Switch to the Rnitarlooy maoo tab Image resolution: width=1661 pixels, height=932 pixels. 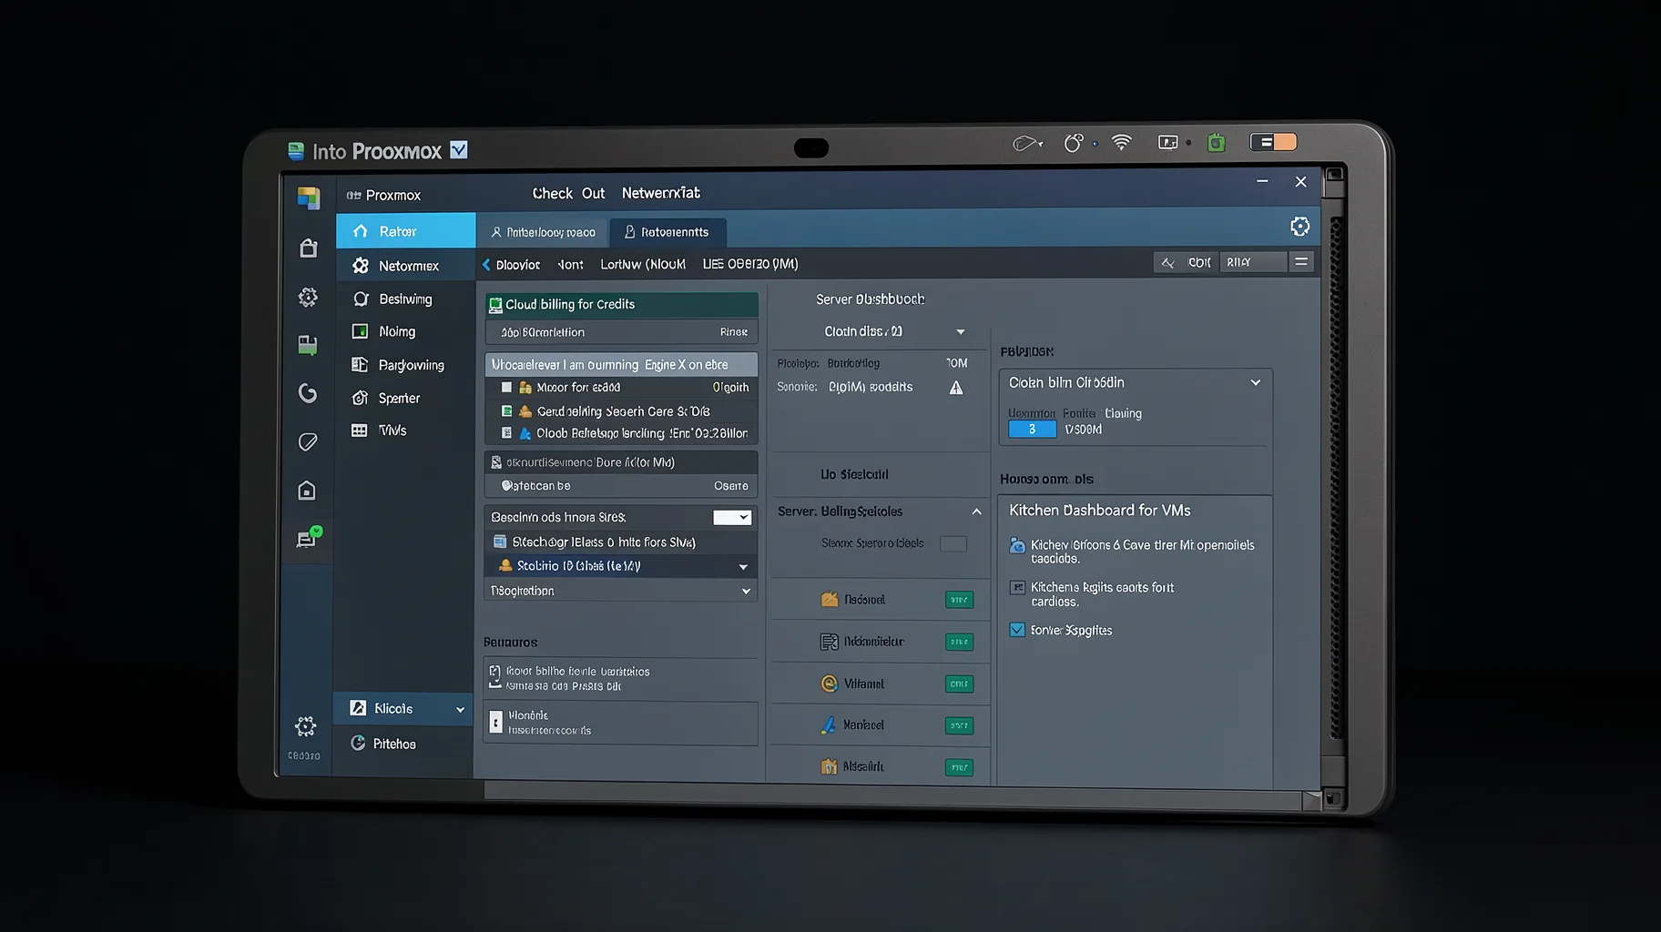pyautogui.click(x=543, y=232)
